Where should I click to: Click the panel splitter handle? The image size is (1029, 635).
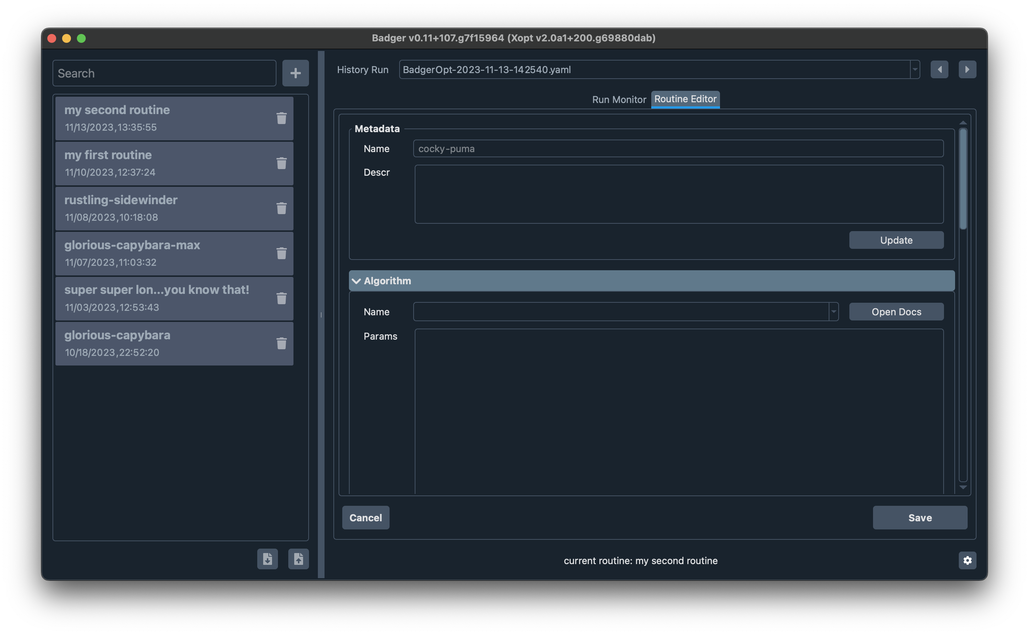point(321,315)
